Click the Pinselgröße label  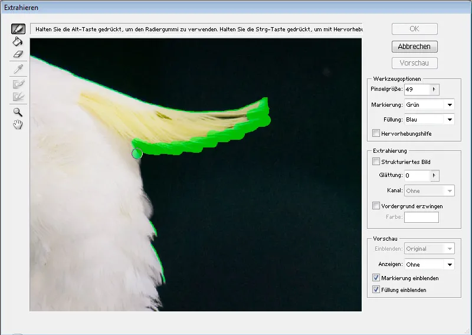tap(386, 89)
